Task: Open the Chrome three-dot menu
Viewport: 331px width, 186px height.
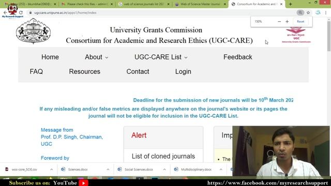Action: pyautogui.click(x=326, y=12)
